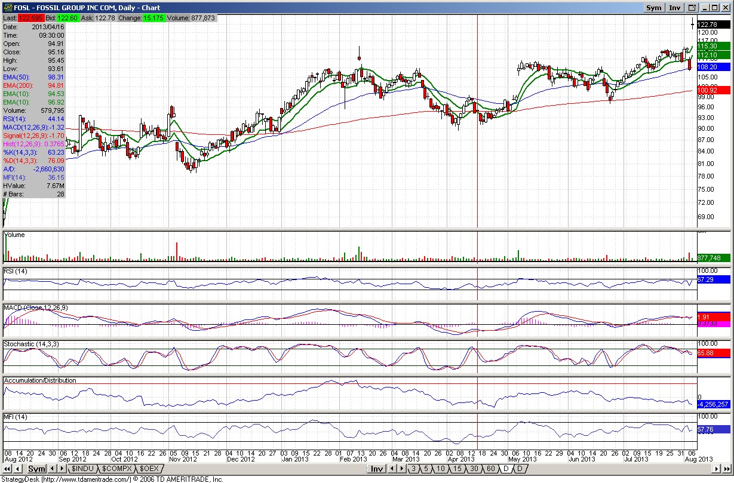Screen dimensions: 734x483
Task: Click the volume label 877,748 on the axis
Action: tap(714, 258)
